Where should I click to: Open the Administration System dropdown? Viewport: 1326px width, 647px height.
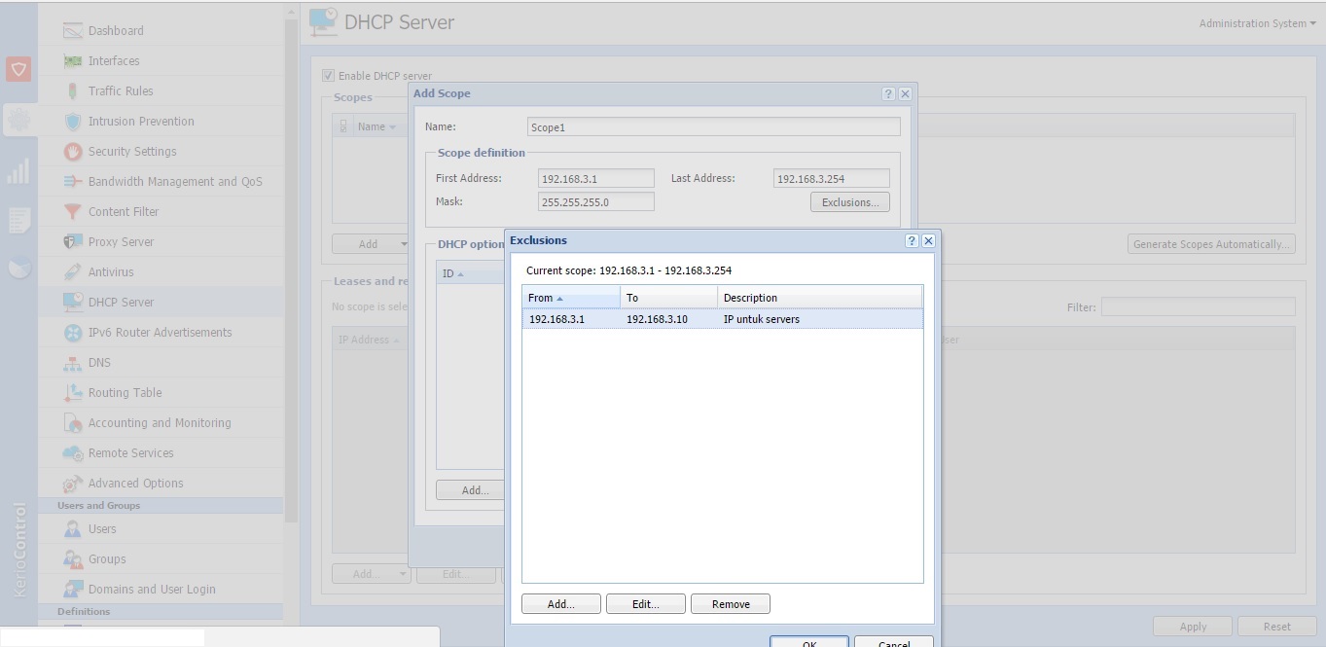tap(1255, 21)
